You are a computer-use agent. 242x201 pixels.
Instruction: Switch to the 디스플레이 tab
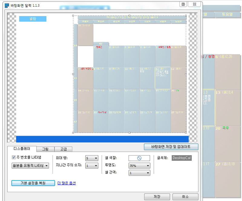(22, 149)
